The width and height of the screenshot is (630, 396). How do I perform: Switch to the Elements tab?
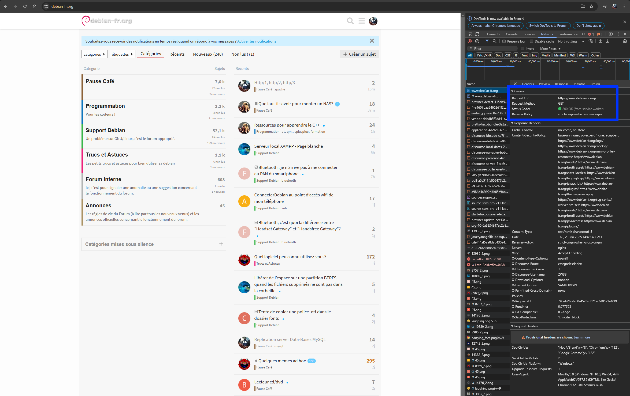point(493,34)
